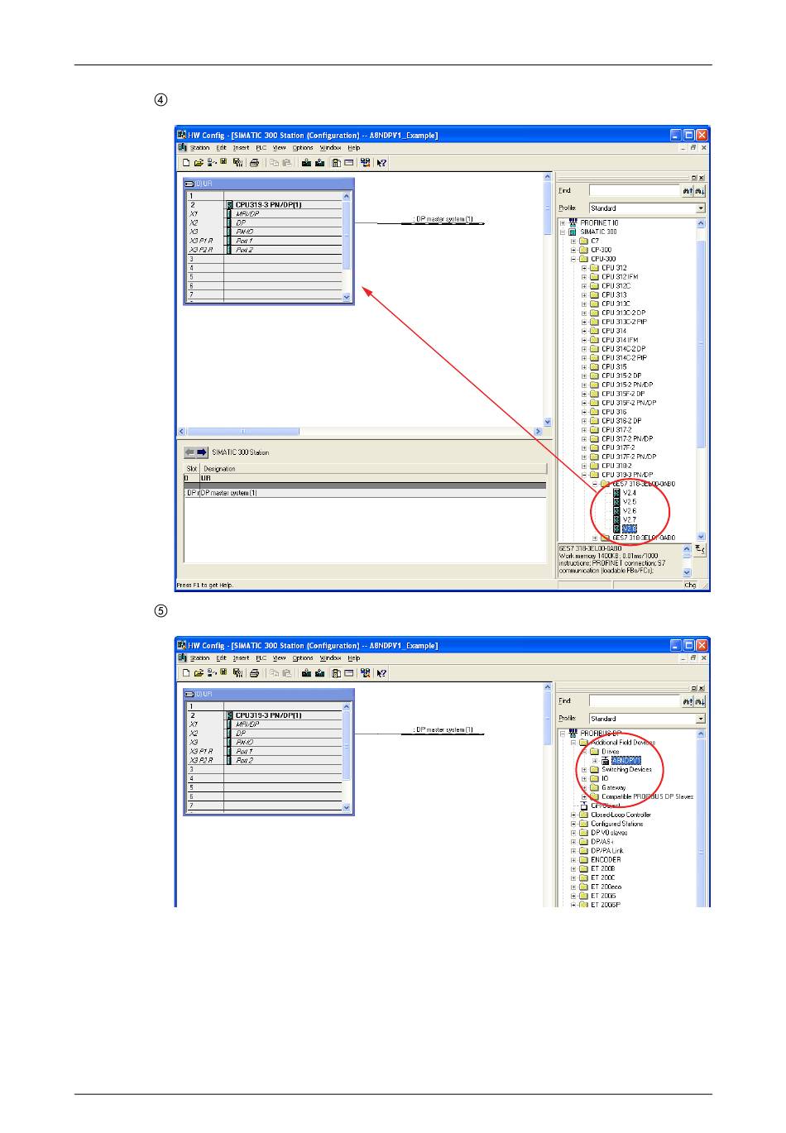Expand CPU 312 folder in catalog

(584, 268)
